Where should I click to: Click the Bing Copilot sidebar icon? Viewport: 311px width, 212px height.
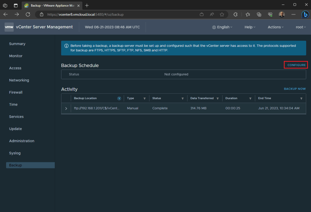click(x=305, y=14)
